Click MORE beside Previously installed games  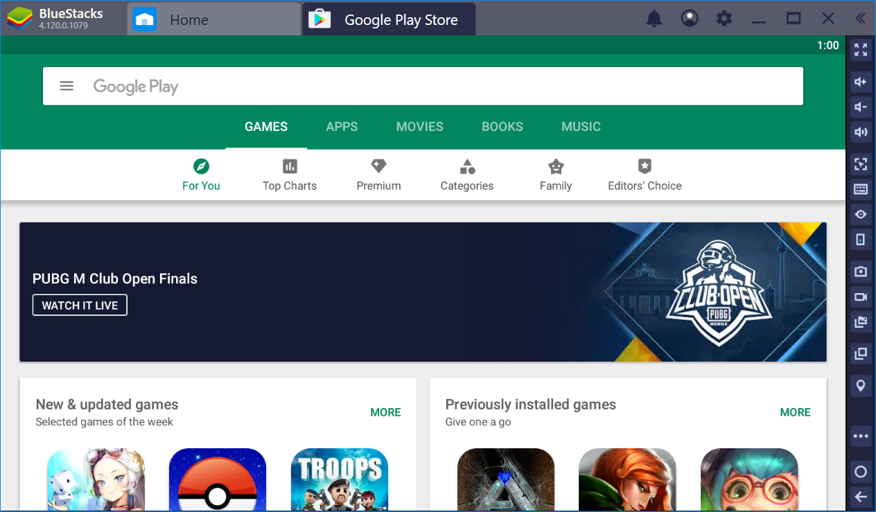[795, 412]
